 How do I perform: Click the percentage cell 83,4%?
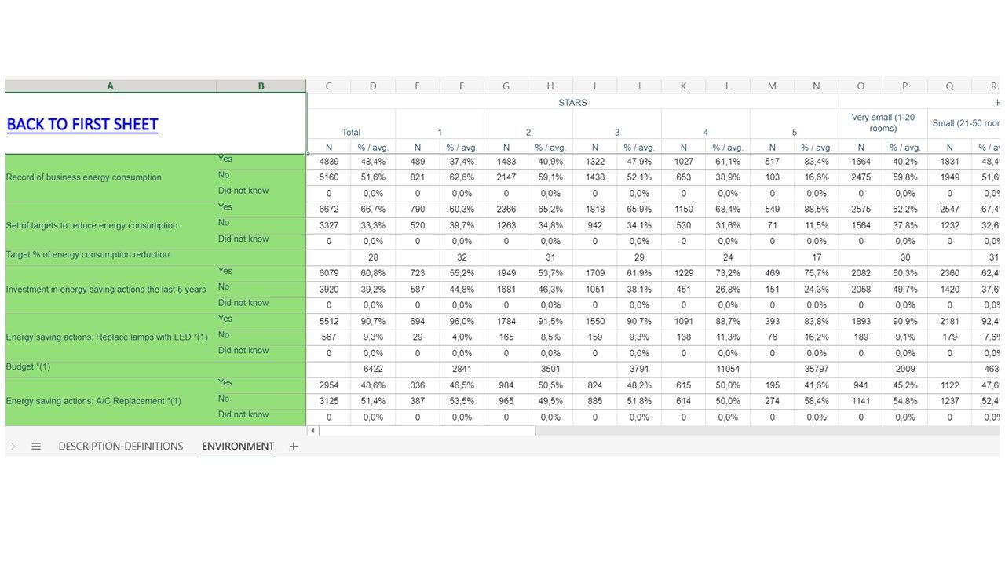pyautogui.click(x=817, y=162)
